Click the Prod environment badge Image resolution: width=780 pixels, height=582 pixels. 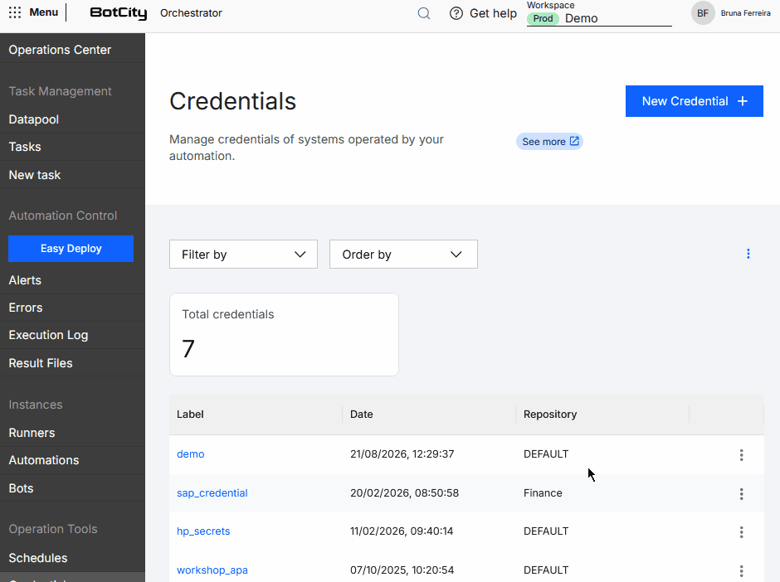(544, 18)
